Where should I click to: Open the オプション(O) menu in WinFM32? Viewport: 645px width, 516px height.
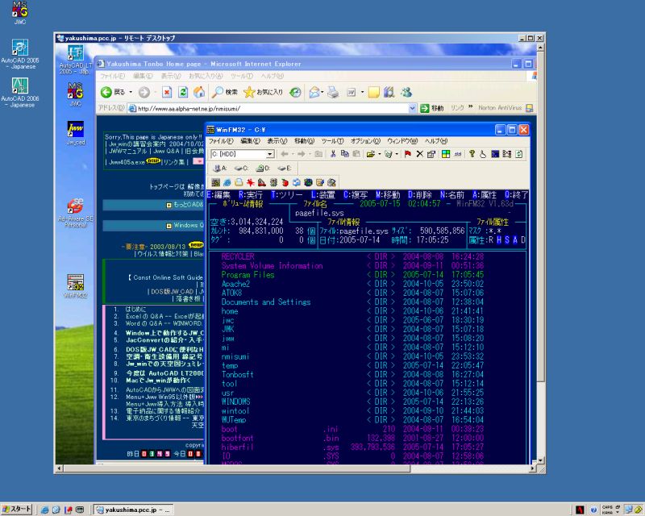365,140
